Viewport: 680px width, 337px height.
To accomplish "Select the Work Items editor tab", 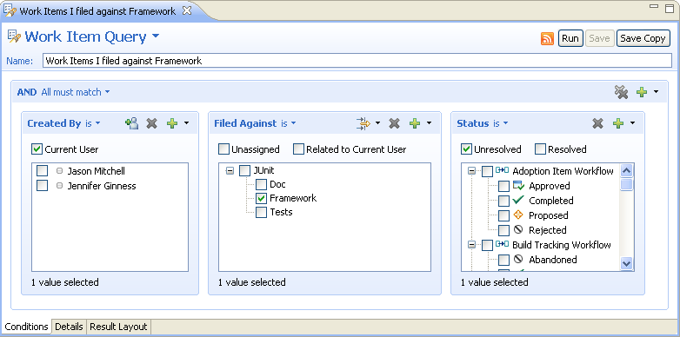I will click(97, 10).
